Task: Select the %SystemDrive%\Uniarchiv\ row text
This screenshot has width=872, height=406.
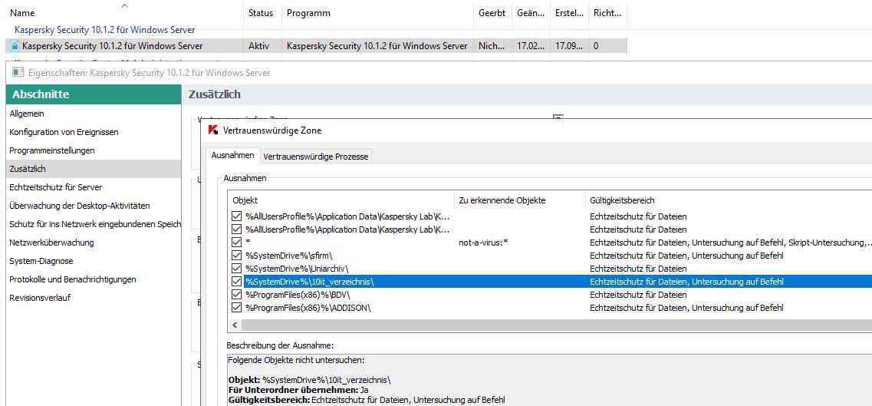Action: tap(297, 269)
